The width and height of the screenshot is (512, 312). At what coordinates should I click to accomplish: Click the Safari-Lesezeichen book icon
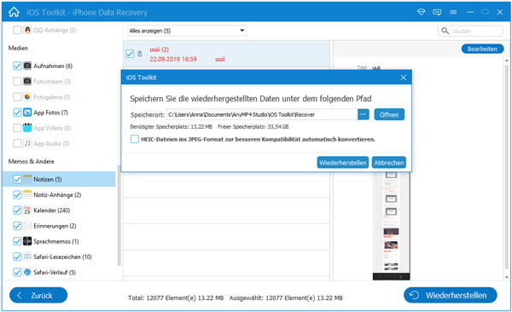pyautogui.click(x=27, y=257)
